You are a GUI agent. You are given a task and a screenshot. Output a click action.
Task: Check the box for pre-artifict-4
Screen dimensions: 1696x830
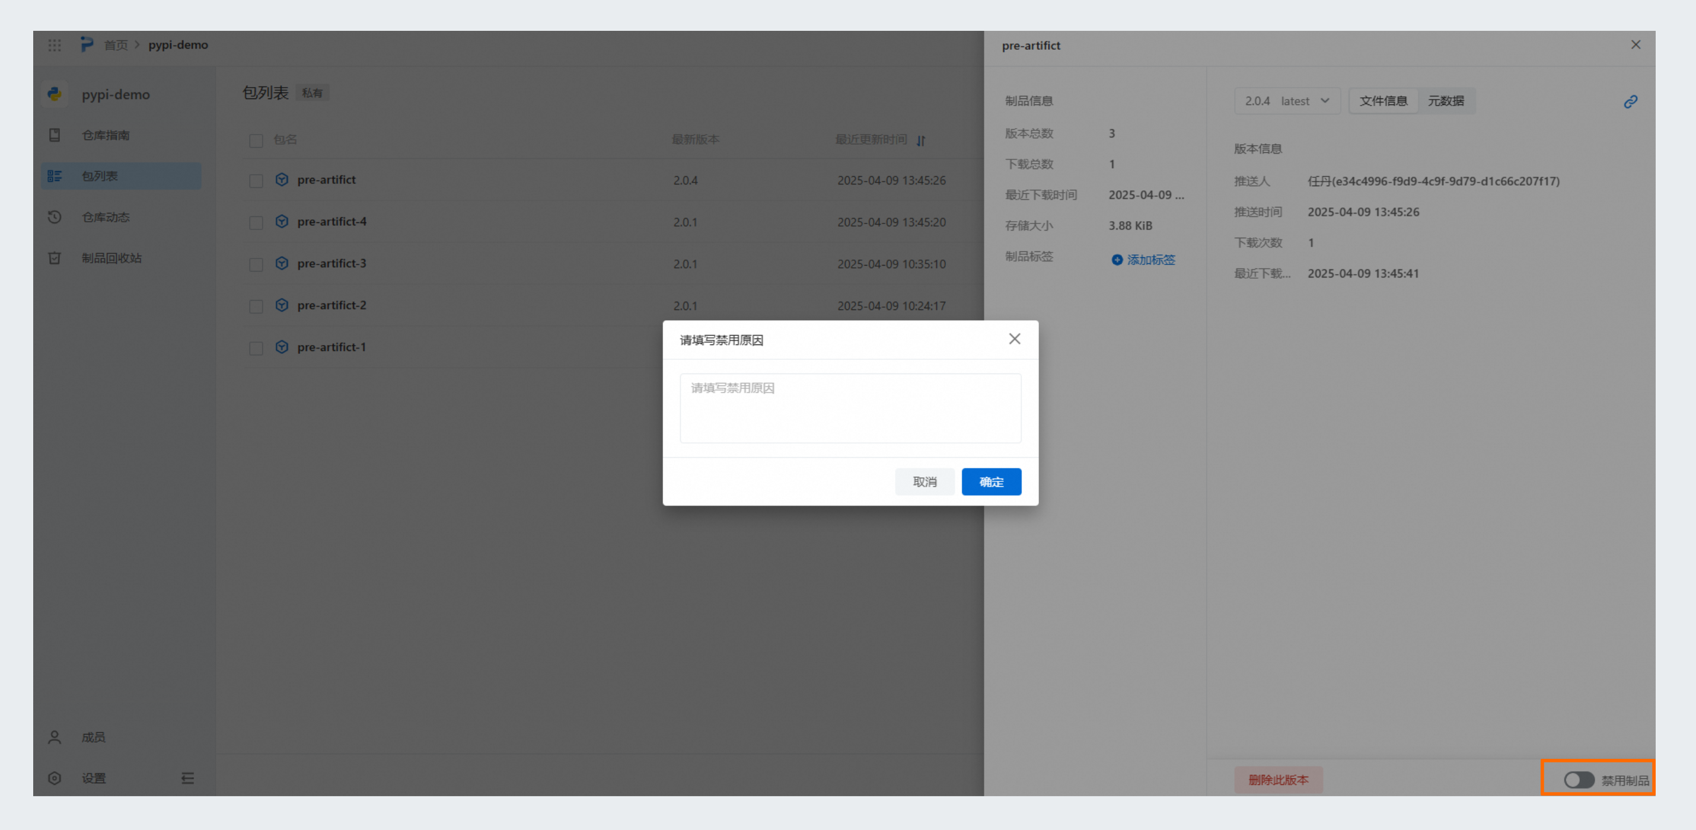click(x=256, y=222)
